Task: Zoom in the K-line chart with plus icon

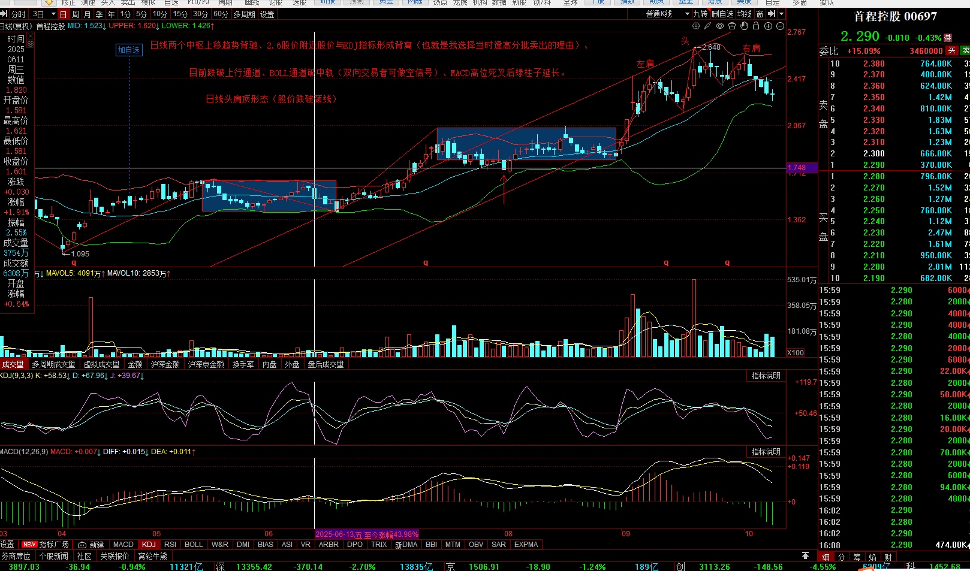Action: (768, 26)
